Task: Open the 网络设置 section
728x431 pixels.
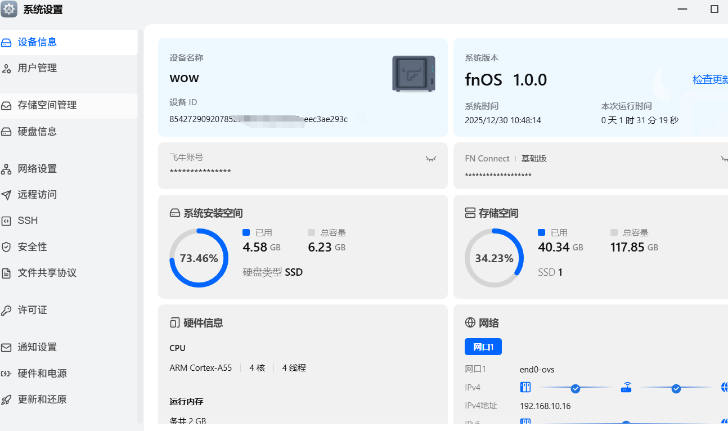Action: point(69,169)
